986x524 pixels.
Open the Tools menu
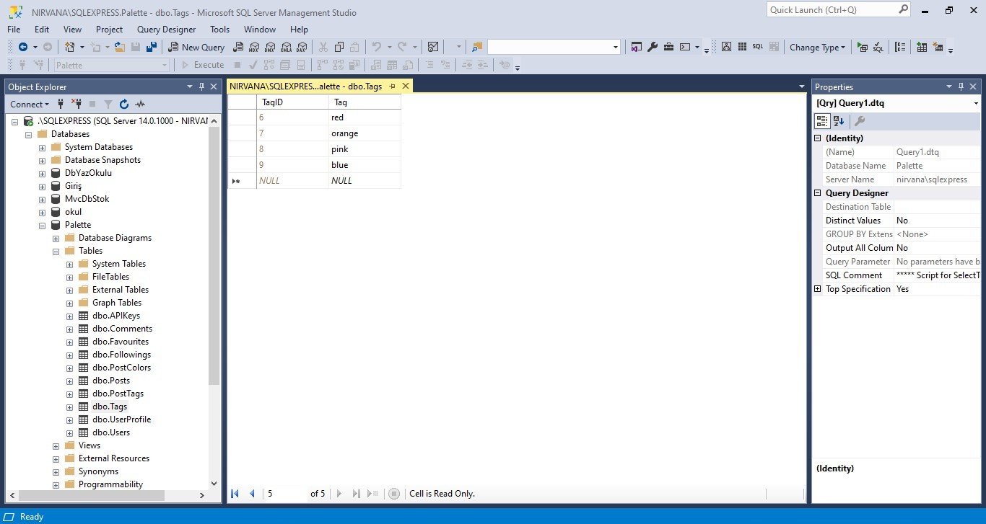[219, 30]
